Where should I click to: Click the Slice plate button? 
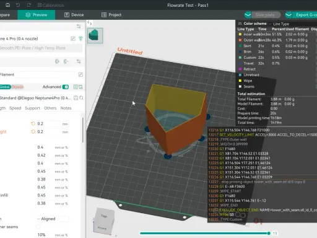(266, 15)
